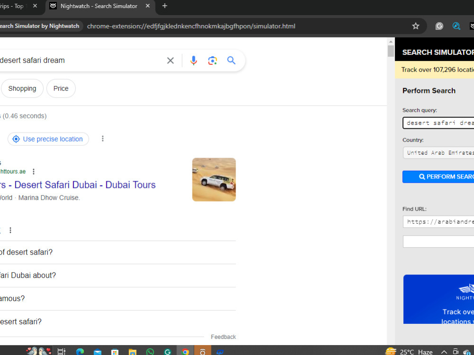Expand question ending 'fari Dubai about?'
The height and width of the screenshot is (355, 474).
(118, 275)
